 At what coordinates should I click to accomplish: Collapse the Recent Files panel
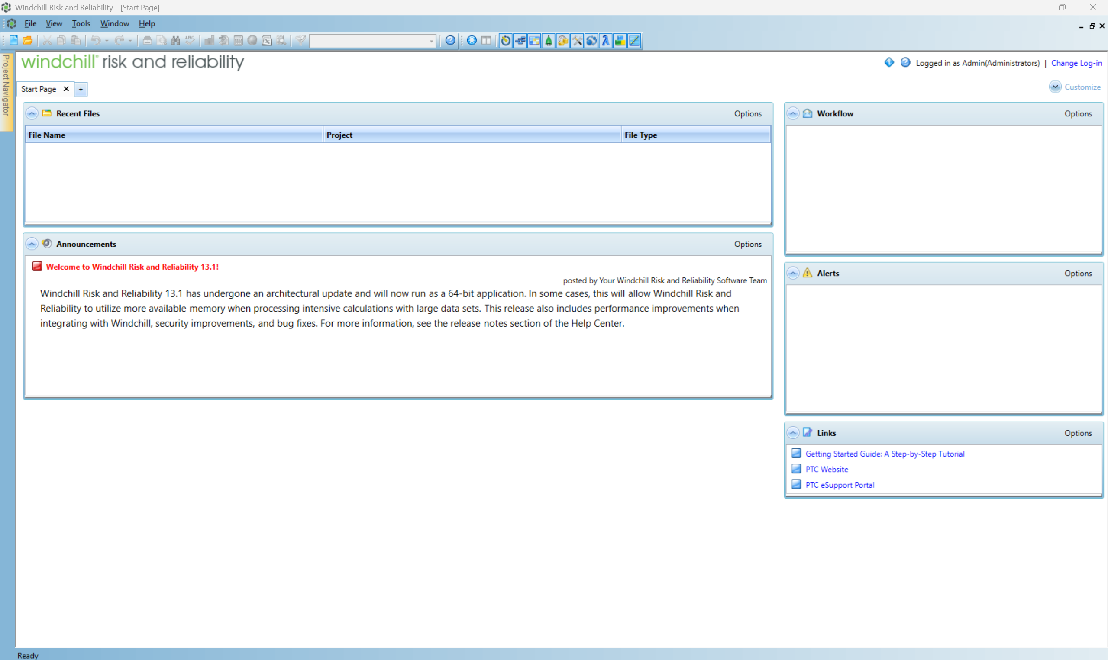pyautogui.click(x=32, y=113)
